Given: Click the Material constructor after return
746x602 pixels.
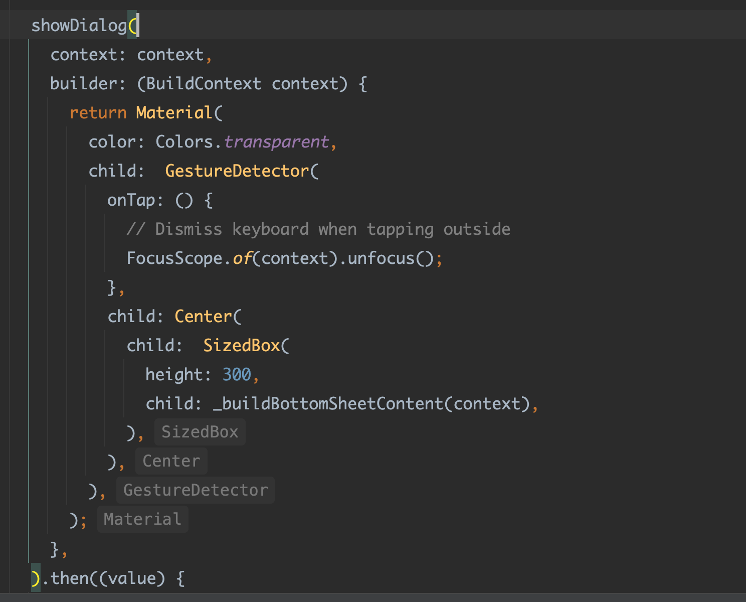Looking at the screenshot, I should tap(174, 113).
